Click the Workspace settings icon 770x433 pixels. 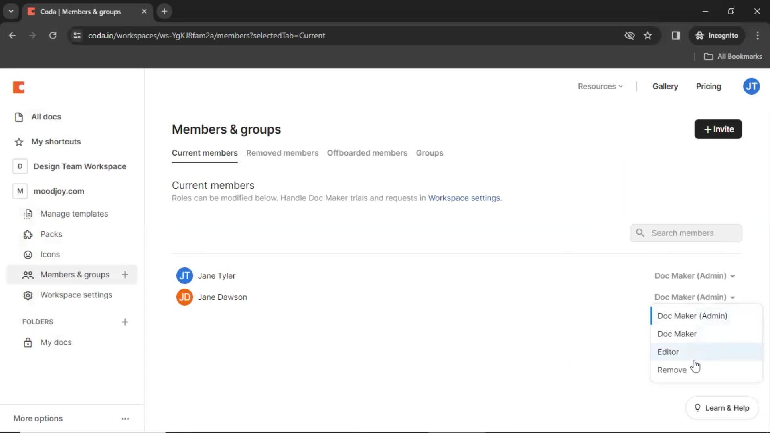pos(28,295)
